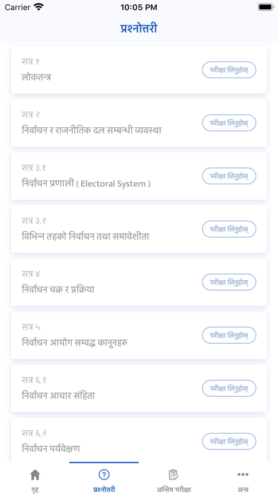Click परीक्षा लिनुहोस् for निर्वाचन पर्यवेक्षण
Image resolution: width=278 pixels, height=495 pixels.
(229, 442)
